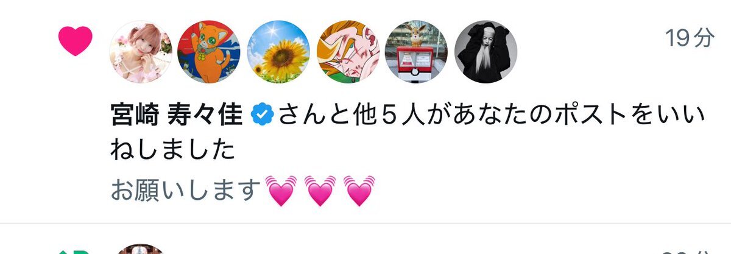Open the partially visible avatar in the next notification

(x=140, y=249)
